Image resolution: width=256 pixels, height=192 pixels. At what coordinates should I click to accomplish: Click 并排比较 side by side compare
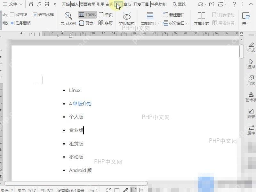point(202,19)
